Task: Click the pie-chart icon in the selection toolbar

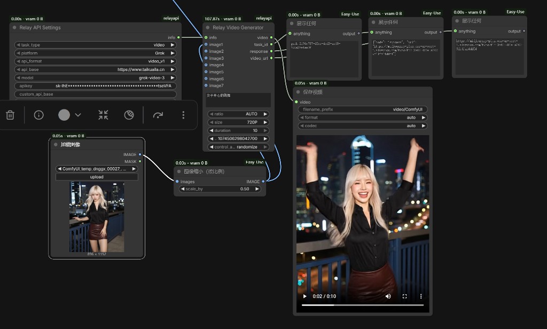Action: [129, 115]
